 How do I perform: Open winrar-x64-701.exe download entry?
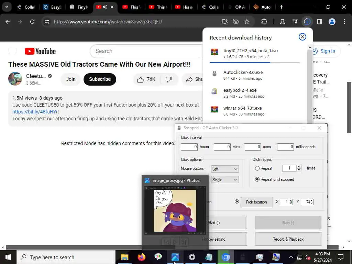pyautogui.click(x=255, y=111)
